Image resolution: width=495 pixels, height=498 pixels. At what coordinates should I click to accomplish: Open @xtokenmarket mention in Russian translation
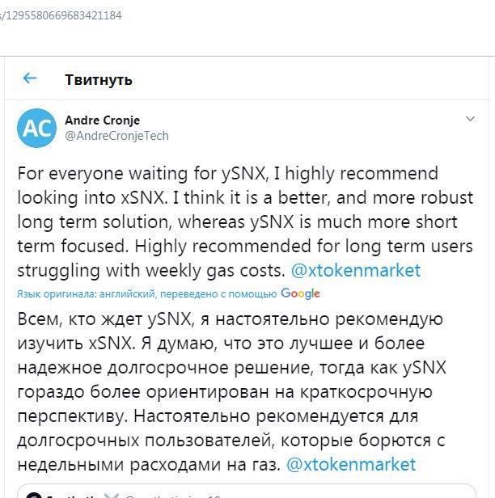point(351,464)
